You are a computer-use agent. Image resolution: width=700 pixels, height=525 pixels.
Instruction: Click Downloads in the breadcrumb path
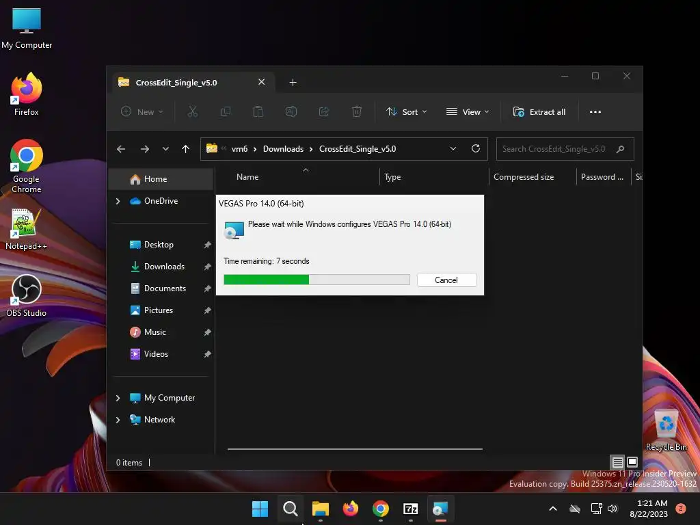coord(283,148)
